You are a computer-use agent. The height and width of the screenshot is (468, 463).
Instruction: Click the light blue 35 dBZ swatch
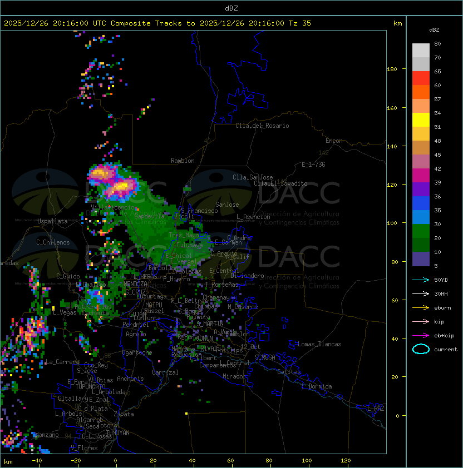pyautogui.click(x=421, y=217)
